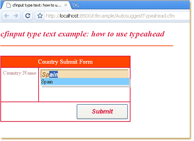The height and width of the screenshot is (141, 194).
Task: Go forward using the browser forward arrow
Action: pyautogui.click(x=16, y=16)
